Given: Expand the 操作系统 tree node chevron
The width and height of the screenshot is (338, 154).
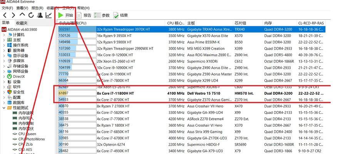Looking at the screenshot, I should [x=4, y=45].
